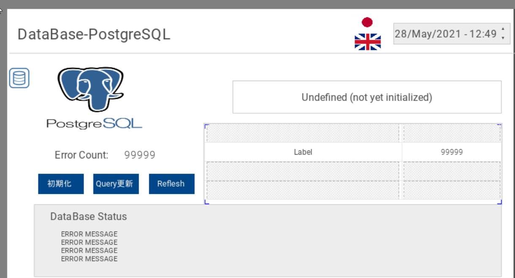Switch language with the UK flag icon
515x278 pixels.
coord(368,42)
